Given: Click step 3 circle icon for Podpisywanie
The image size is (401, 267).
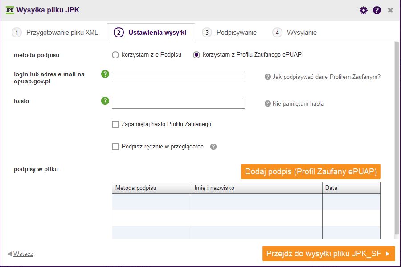Looking at the screenshot, I should [x=207, y=33].
